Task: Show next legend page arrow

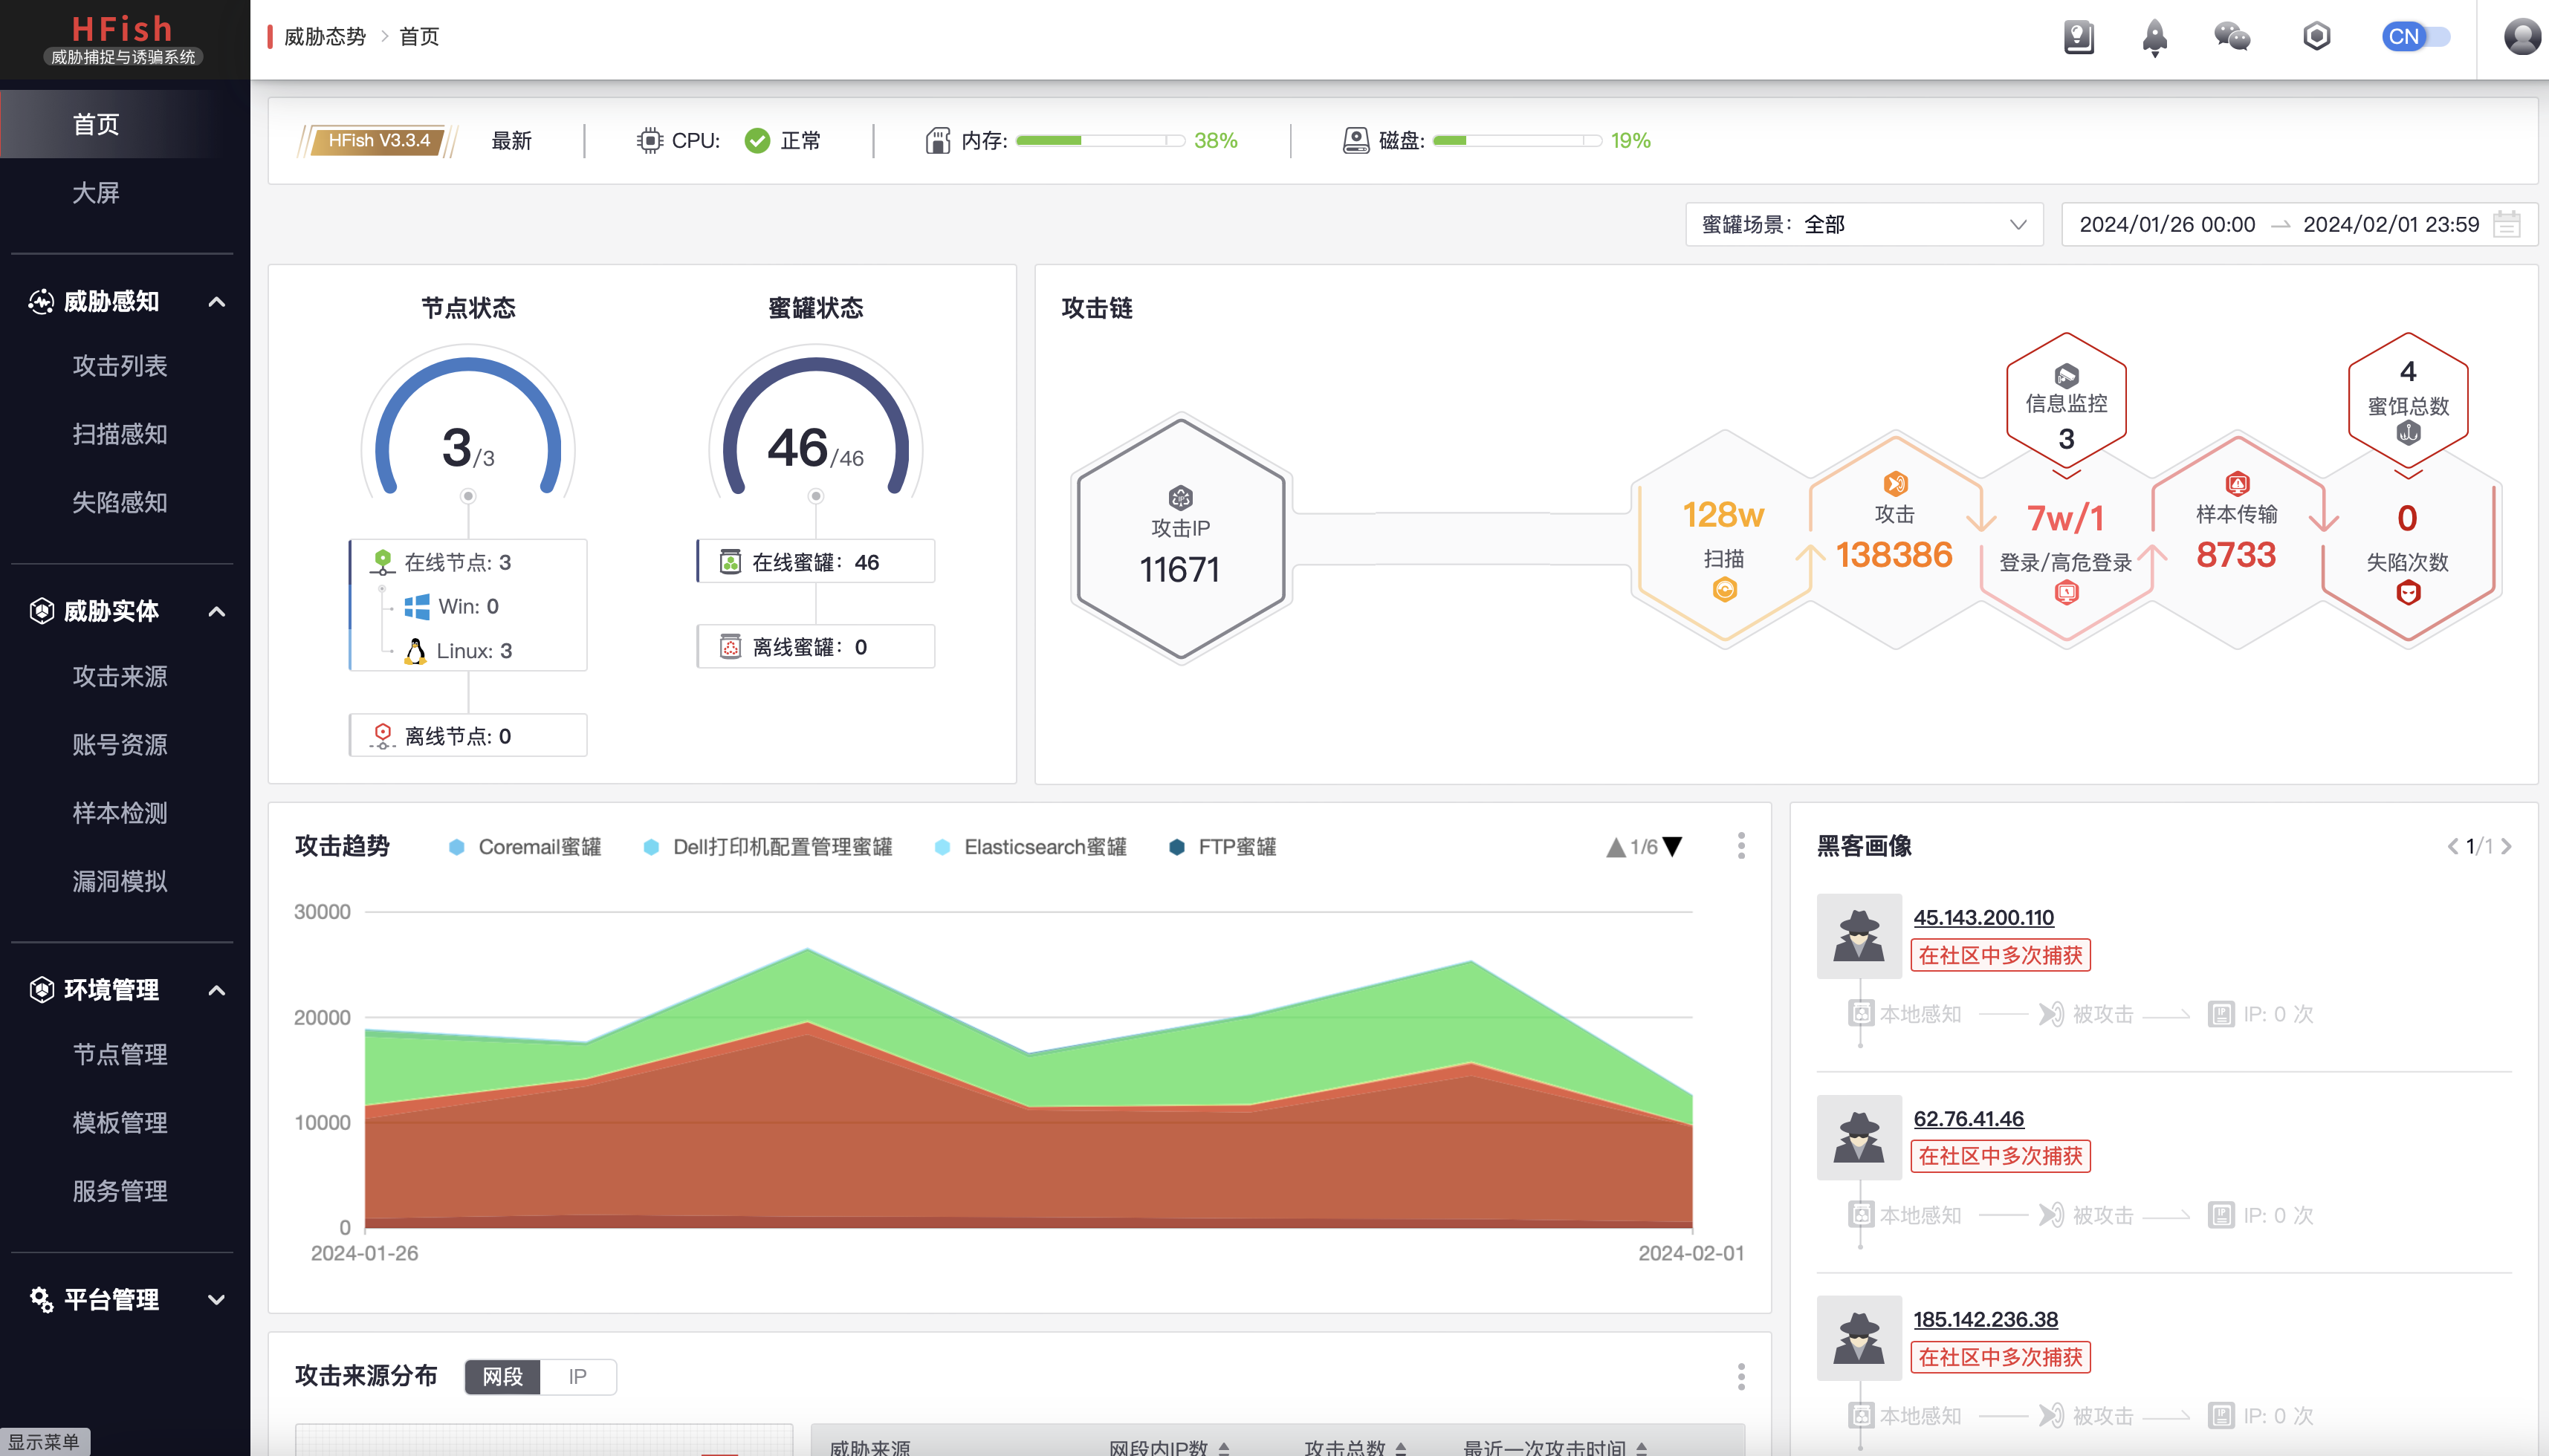Action: pyautogui.click(x=1673, y=847)
